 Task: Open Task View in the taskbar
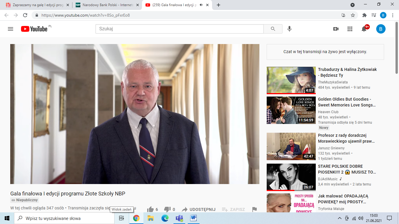point(122,218)
